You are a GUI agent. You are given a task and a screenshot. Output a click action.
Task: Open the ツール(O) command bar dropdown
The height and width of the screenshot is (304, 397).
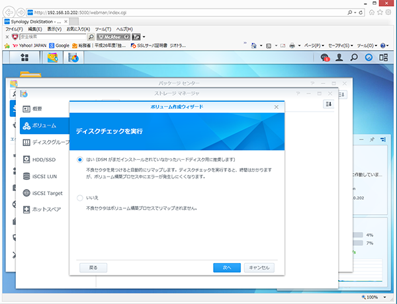pyautogui.click(x=367, y=46)
